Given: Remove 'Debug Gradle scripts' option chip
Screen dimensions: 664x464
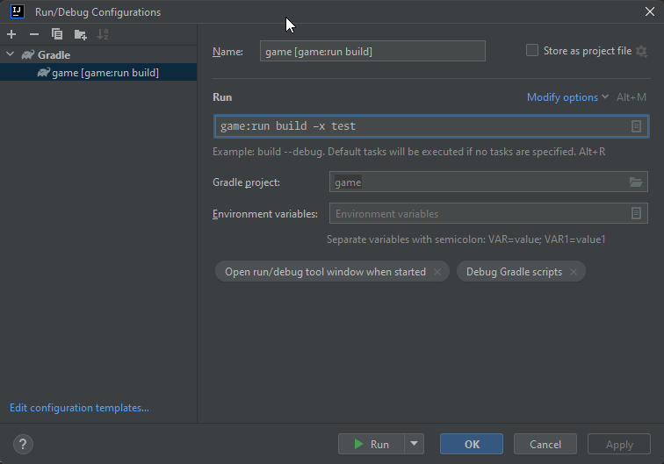Looking at the screenshot, I should pyautogui.click(x=574, y=272).
